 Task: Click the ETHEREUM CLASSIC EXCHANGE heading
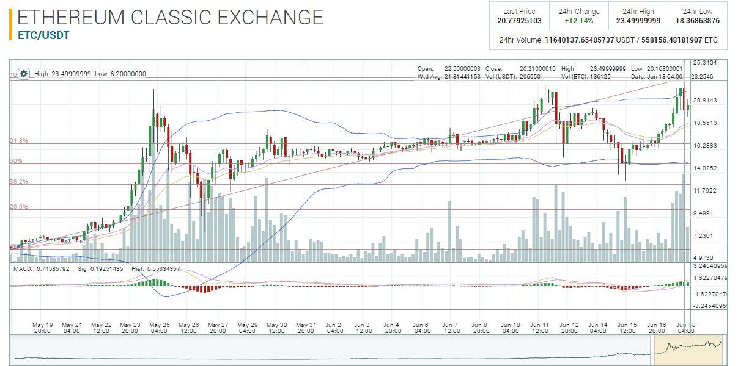171,17
